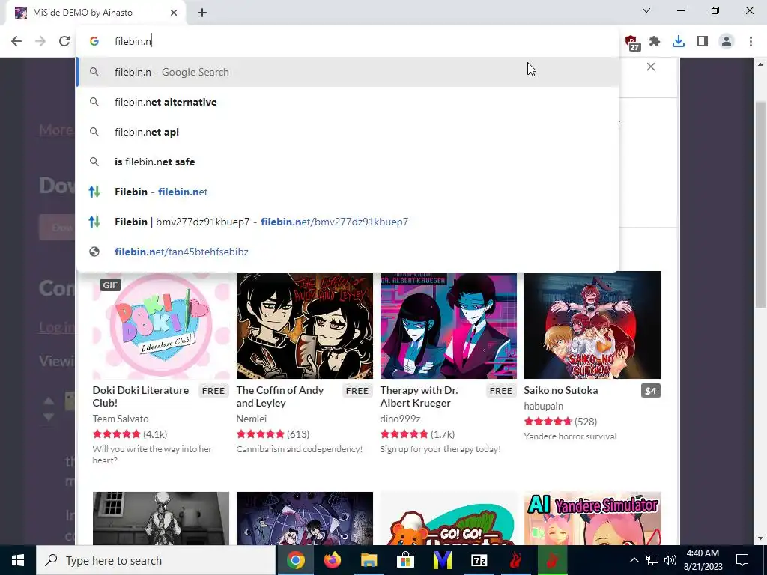Choose 'filebin.n - Google Search' suggestion
Viewport: 767px width, 575px height.
pos(348,72)
